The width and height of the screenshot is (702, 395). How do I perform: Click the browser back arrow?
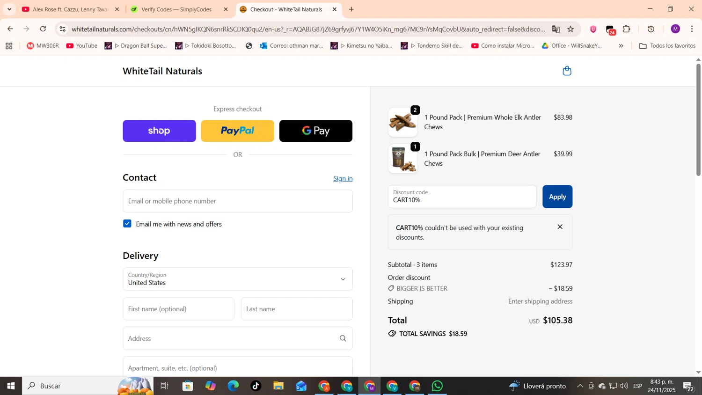(x=10, y=29)
